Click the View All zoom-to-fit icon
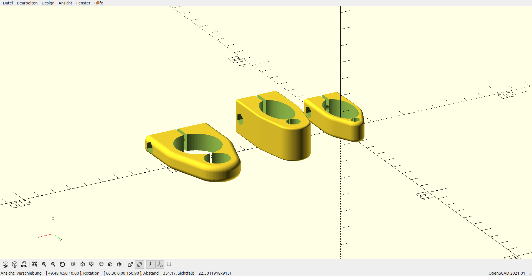The height and width of the screenshot is (276, 532). pos(35,264)
